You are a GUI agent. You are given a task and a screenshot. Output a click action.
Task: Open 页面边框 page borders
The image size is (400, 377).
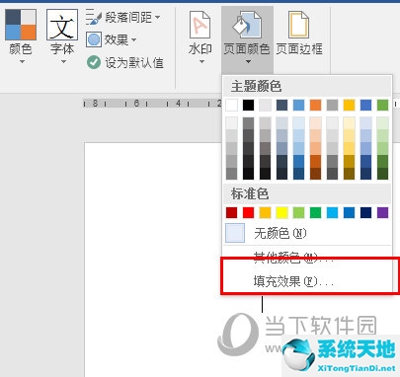pyautogui.click(x=299, y=33)
